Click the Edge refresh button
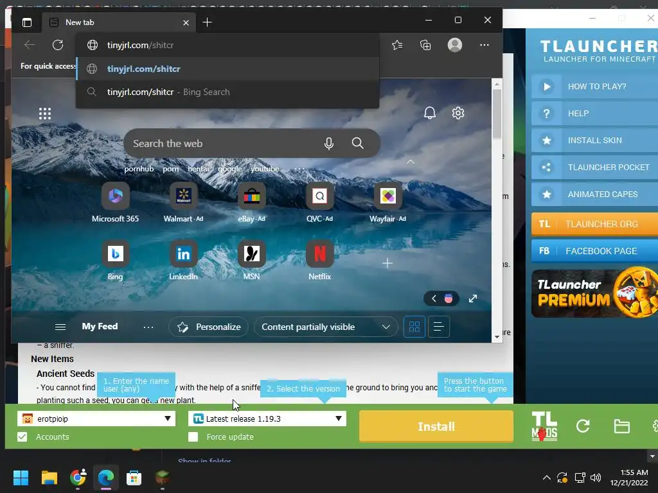658x493 pixels. click(58, 45)
